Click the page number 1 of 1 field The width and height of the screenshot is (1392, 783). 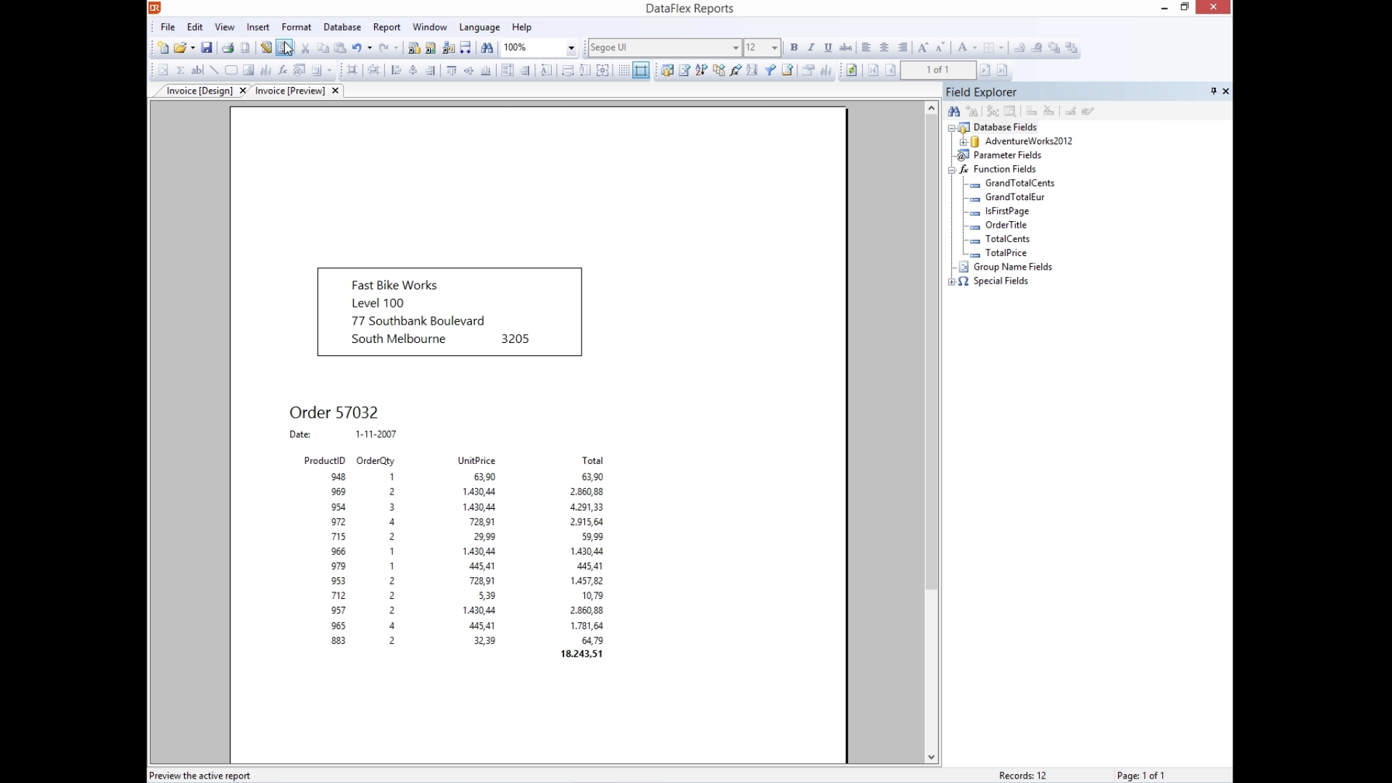(937, 70)
